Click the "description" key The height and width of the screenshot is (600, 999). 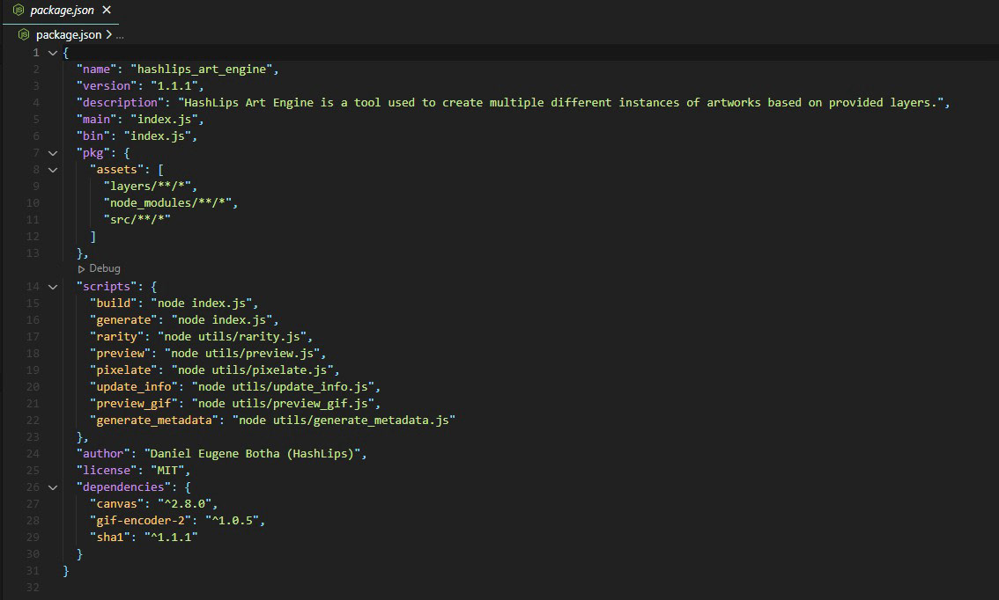point(121,102)
